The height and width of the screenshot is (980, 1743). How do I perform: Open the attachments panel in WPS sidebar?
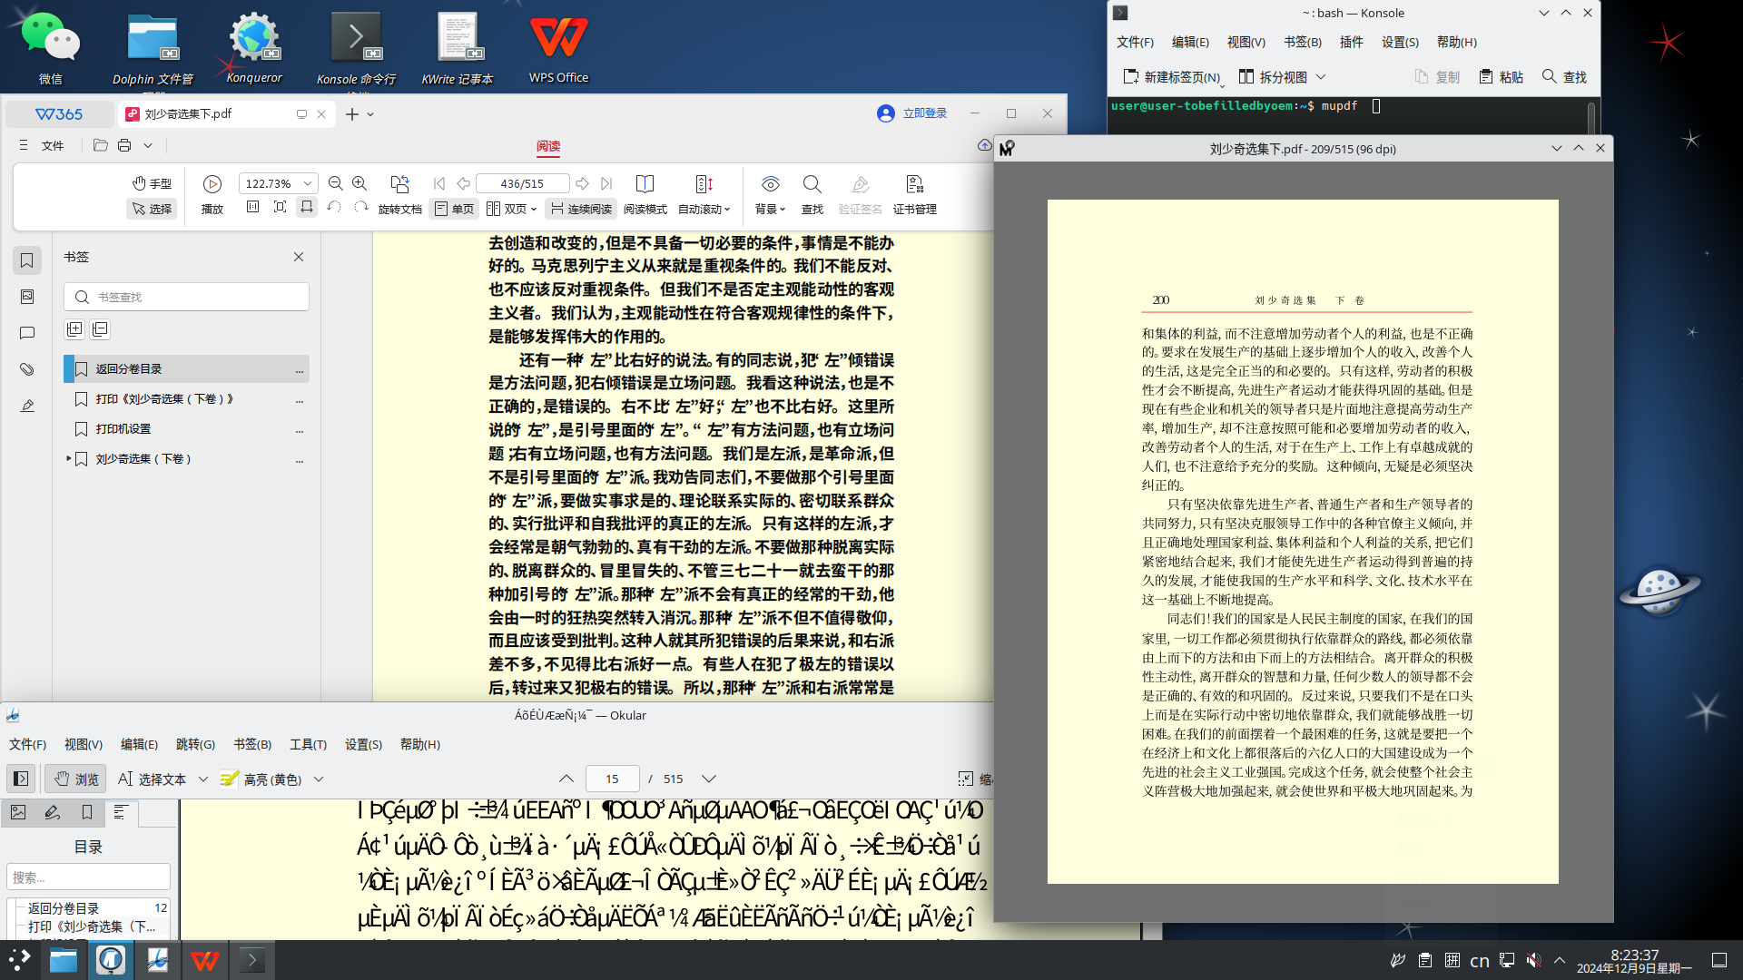tap(27, 369)
